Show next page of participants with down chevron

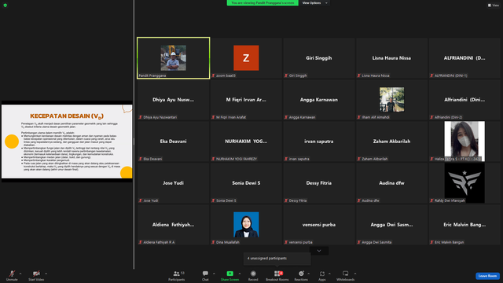pyautogui.click(x=319, y=251)
